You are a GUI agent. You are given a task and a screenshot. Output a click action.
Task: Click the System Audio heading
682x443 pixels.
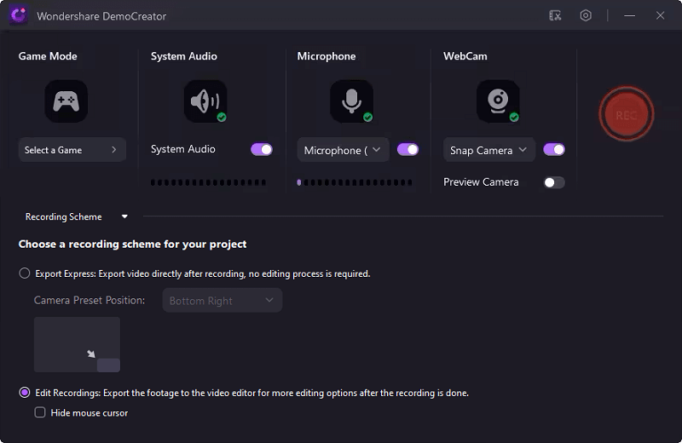click(184, 56)
